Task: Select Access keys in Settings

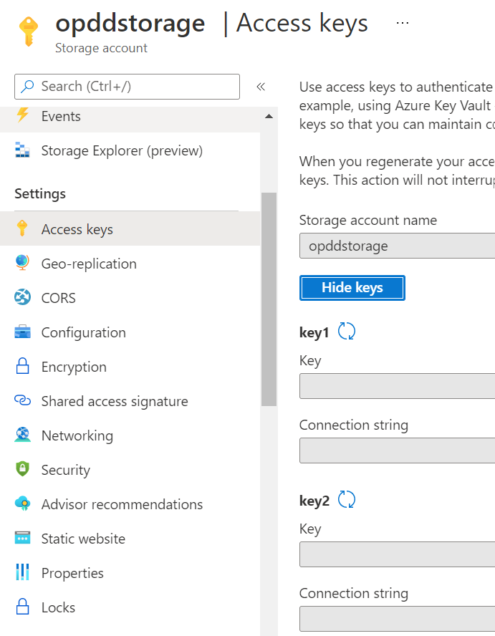Action: (130, 229)
